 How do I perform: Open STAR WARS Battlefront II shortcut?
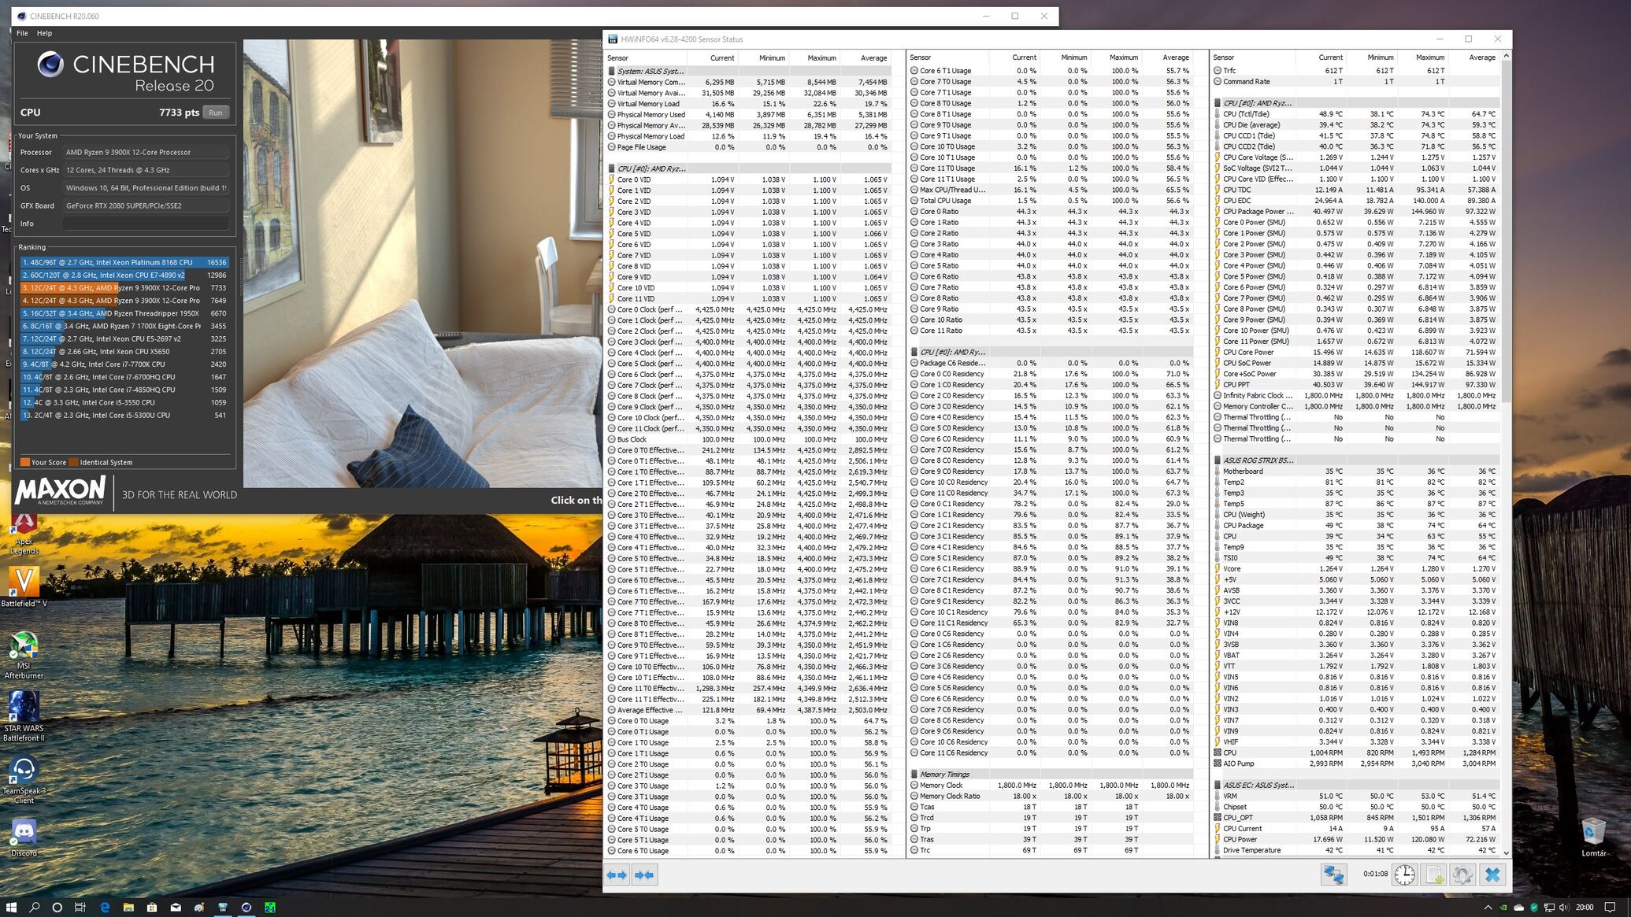click(x=24, y=716)
